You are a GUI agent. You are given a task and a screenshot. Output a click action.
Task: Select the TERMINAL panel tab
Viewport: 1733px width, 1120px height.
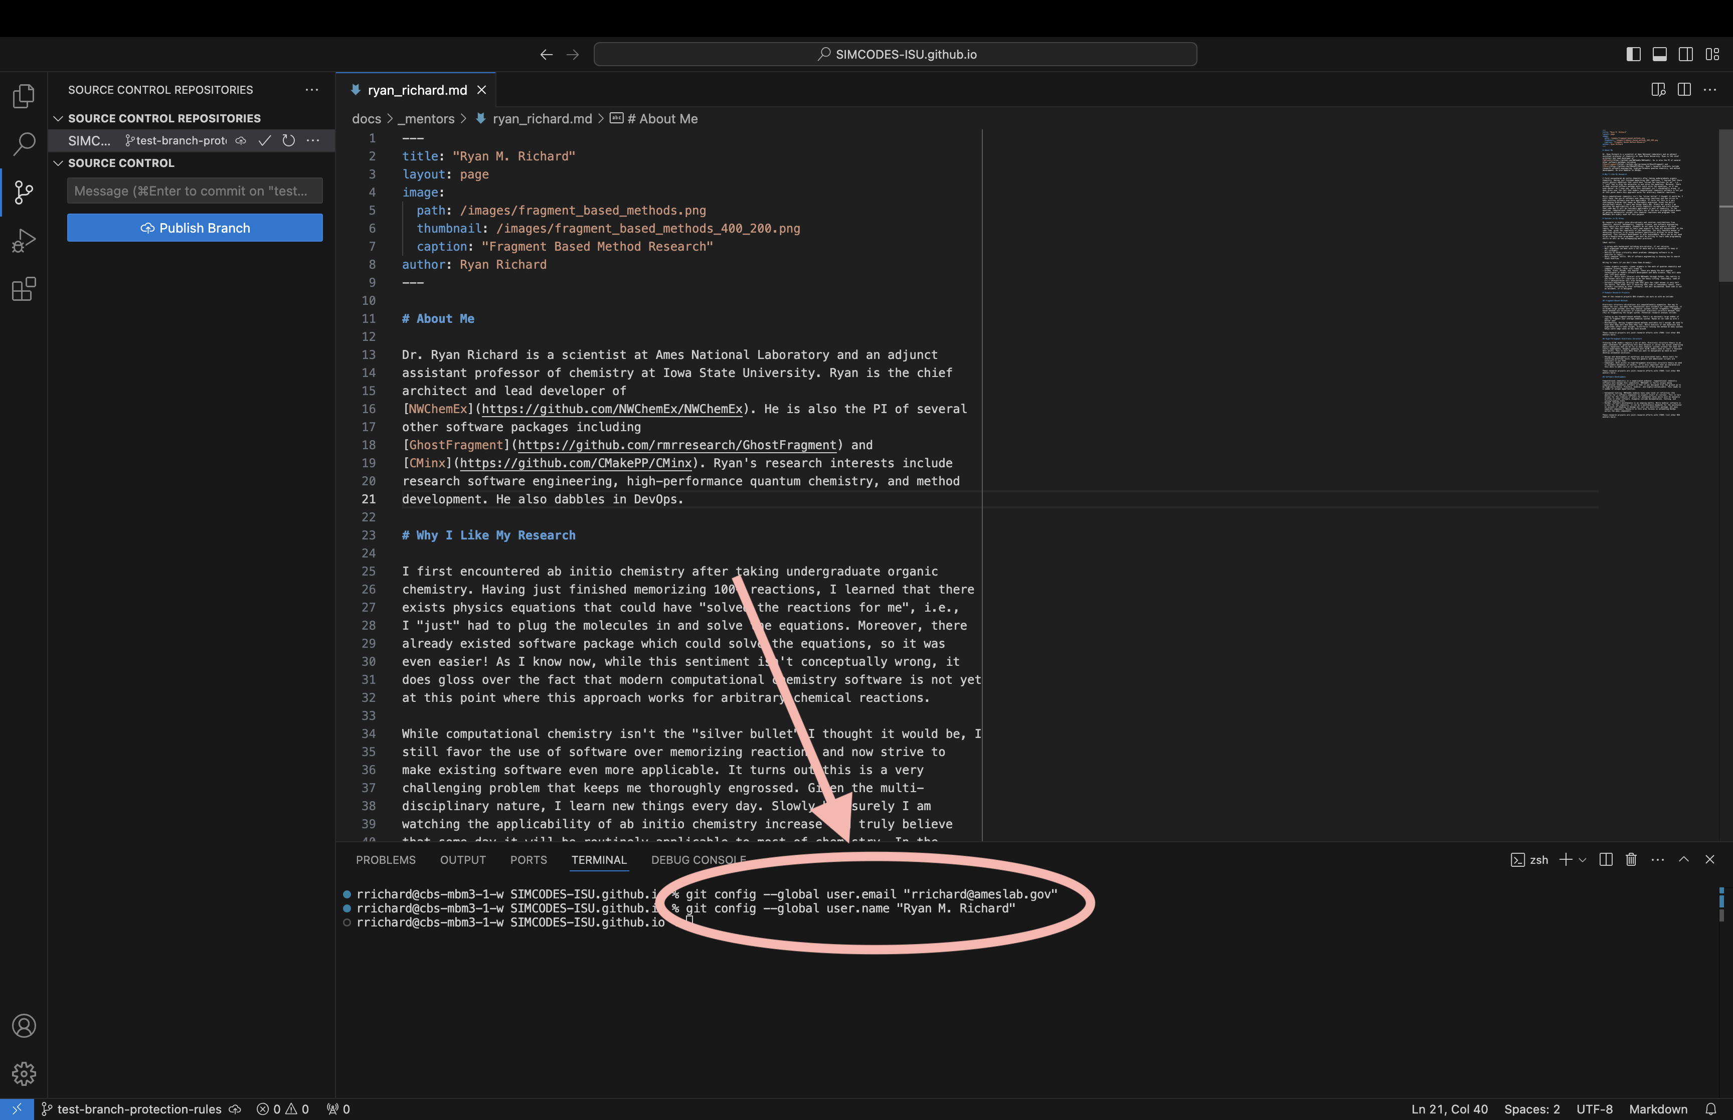(x=599, y=860)
